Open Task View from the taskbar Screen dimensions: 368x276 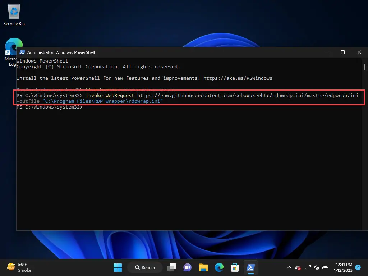(171, 267)
